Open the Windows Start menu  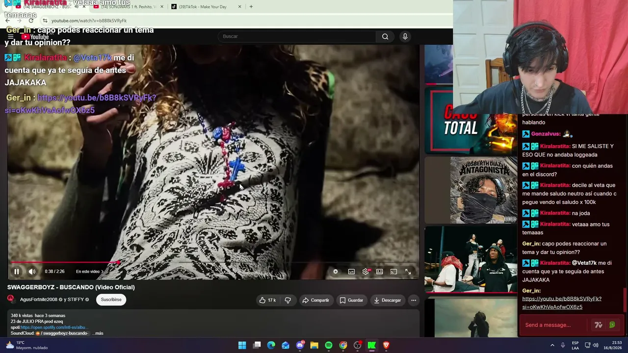[x=242, y=345]
